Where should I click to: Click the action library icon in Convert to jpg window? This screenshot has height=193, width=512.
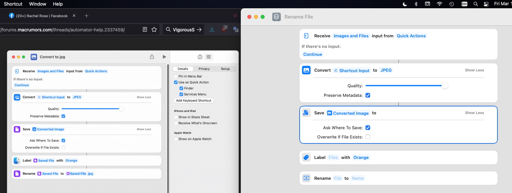point(200,57)
